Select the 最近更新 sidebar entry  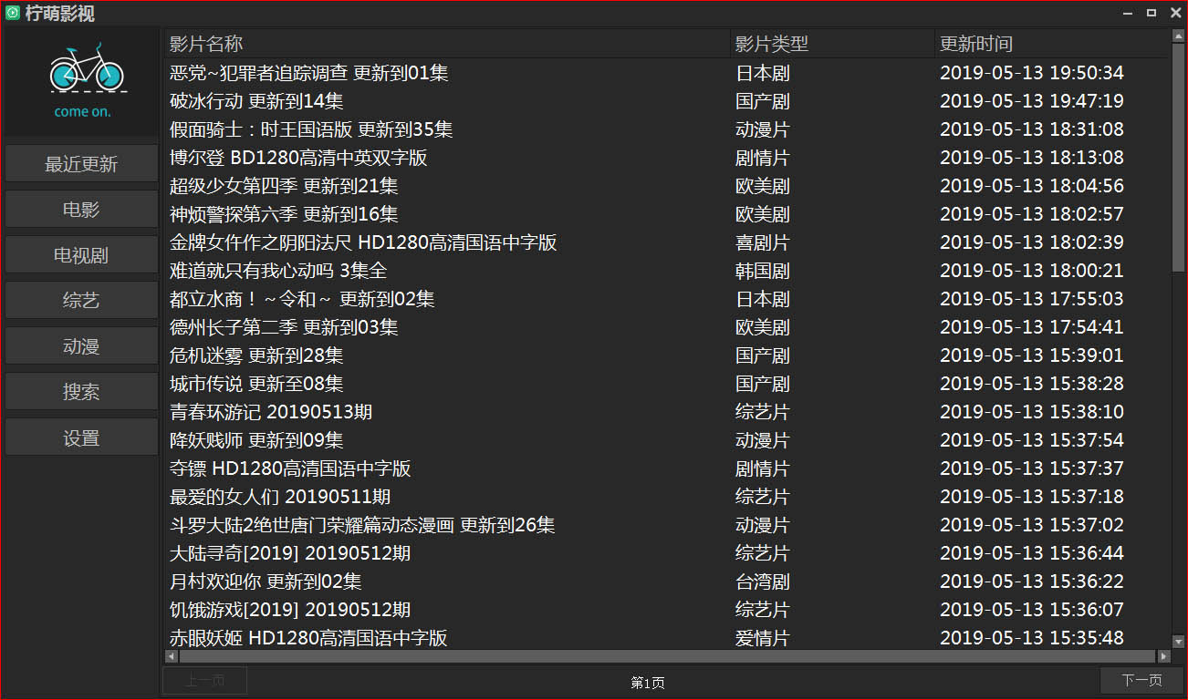click(x=80, y=163)
